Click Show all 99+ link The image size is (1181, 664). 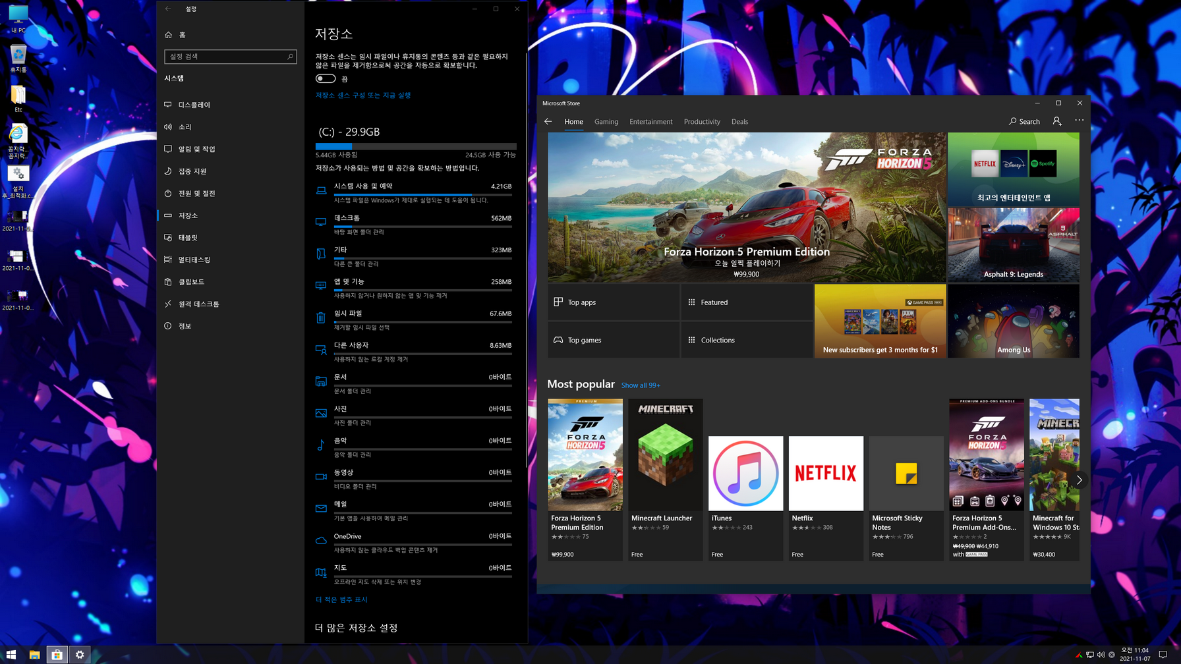tap(641, 385)
